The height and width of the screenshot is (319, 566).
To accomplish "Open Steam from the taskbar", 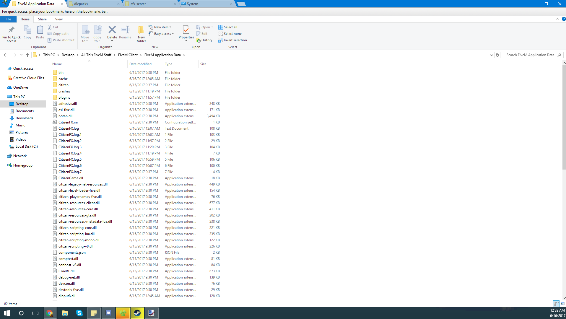I will pos(137,313).
